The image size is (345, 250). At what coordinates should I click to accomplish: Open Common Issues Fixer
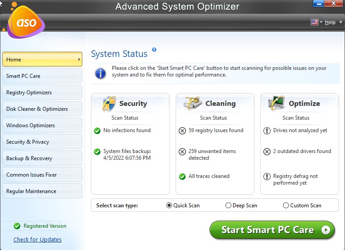42,174
